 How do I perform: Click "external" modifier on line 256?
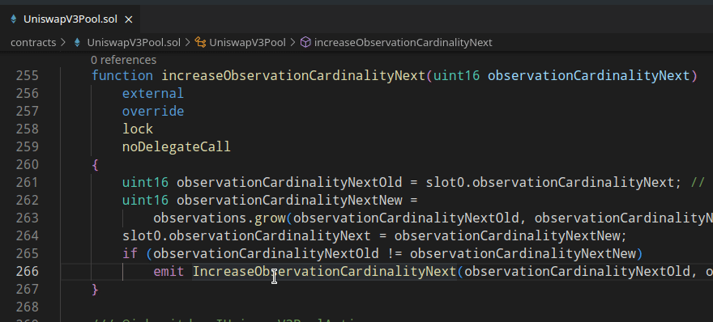tap(153, 93)
